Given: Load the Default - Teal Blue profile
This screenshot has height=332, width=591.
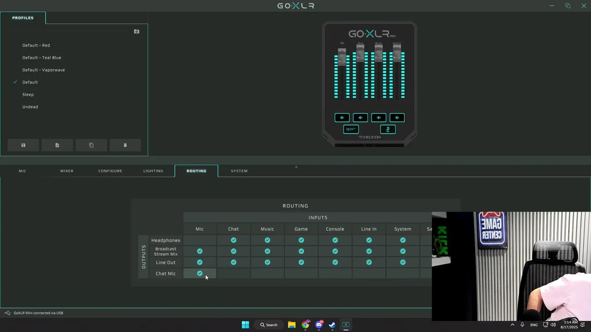Looking at the screenshot, I should click(x=42, y=58).
